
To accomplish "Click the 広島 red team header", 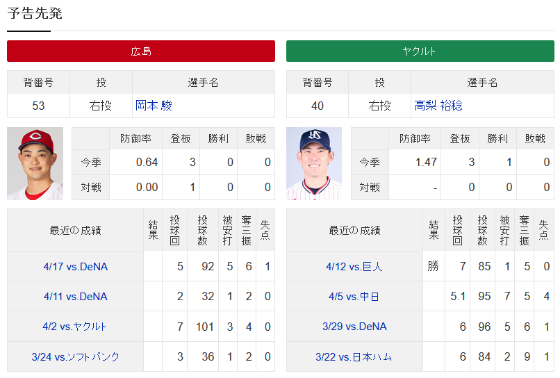I will click(x=141, y=51).
